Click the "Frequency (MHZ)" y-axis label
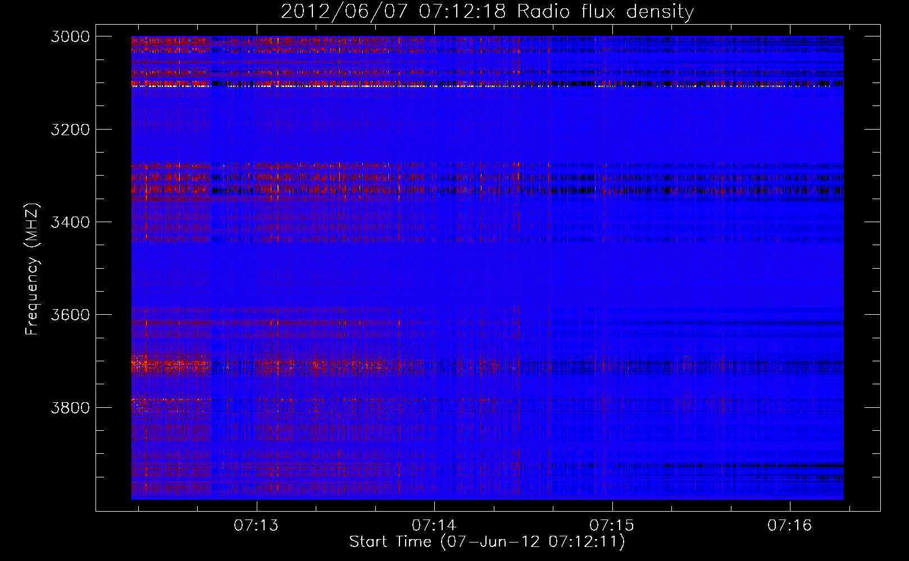Viewport: 909px width, 561px height. click(x=33, y=269)
